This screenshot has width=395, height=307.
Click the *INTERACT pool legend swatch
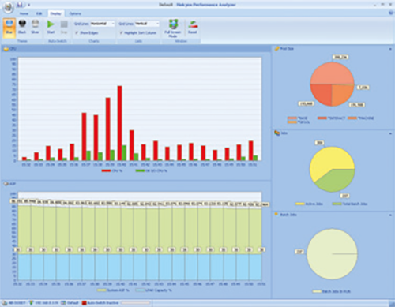[x=322, y=118]
